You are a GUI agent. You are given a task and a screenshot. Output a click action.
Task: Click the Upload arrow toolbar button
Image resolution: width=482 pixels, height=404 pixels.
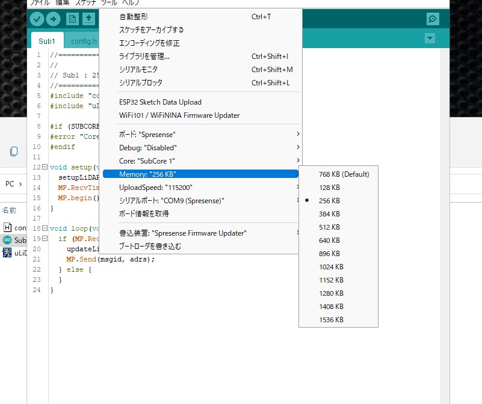pos(53,19)
